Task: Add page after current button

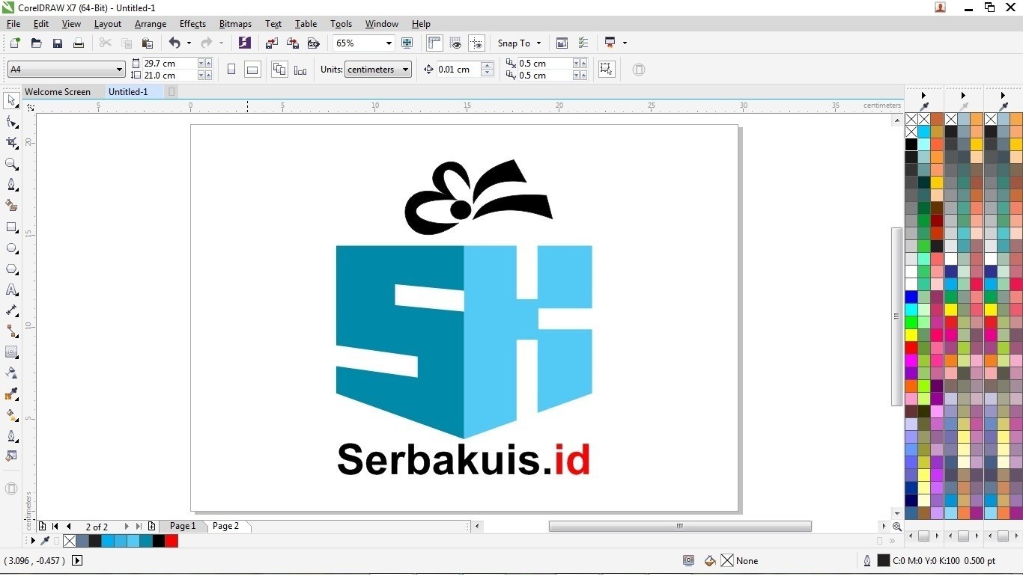Action: click(152, 527)
